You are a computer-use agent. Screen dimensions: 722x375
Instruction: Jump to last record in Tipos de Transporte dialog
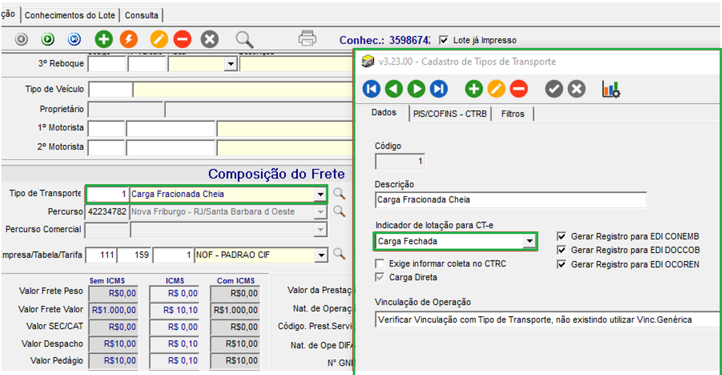(x=439, y=89)
